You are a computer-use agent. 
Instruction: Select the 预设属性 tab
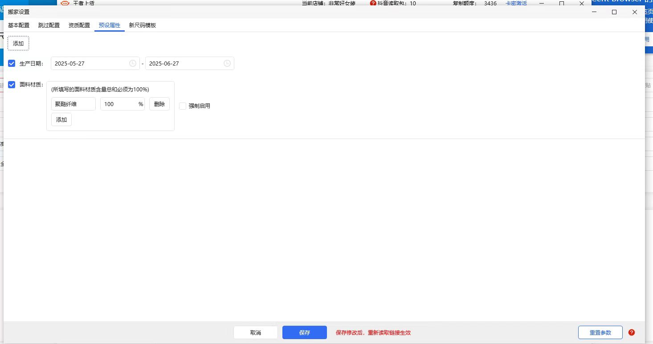(x=110, y=25)
